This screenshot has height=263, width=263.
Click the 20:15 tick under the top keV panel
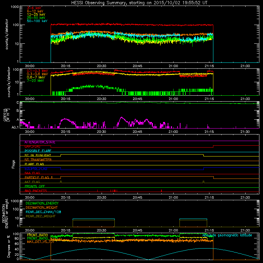coord(65,66)
